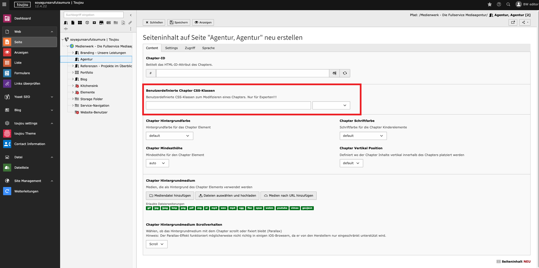Click the Speichern button
The width and height of the screenshot is (539, 268).
coord(179,22)
